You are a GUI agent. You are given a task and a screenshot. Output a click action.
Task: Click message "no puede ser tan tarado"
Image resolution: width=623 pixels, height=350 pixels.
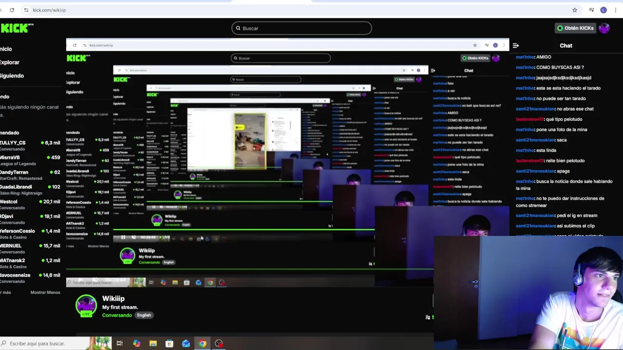pos(561,99)
